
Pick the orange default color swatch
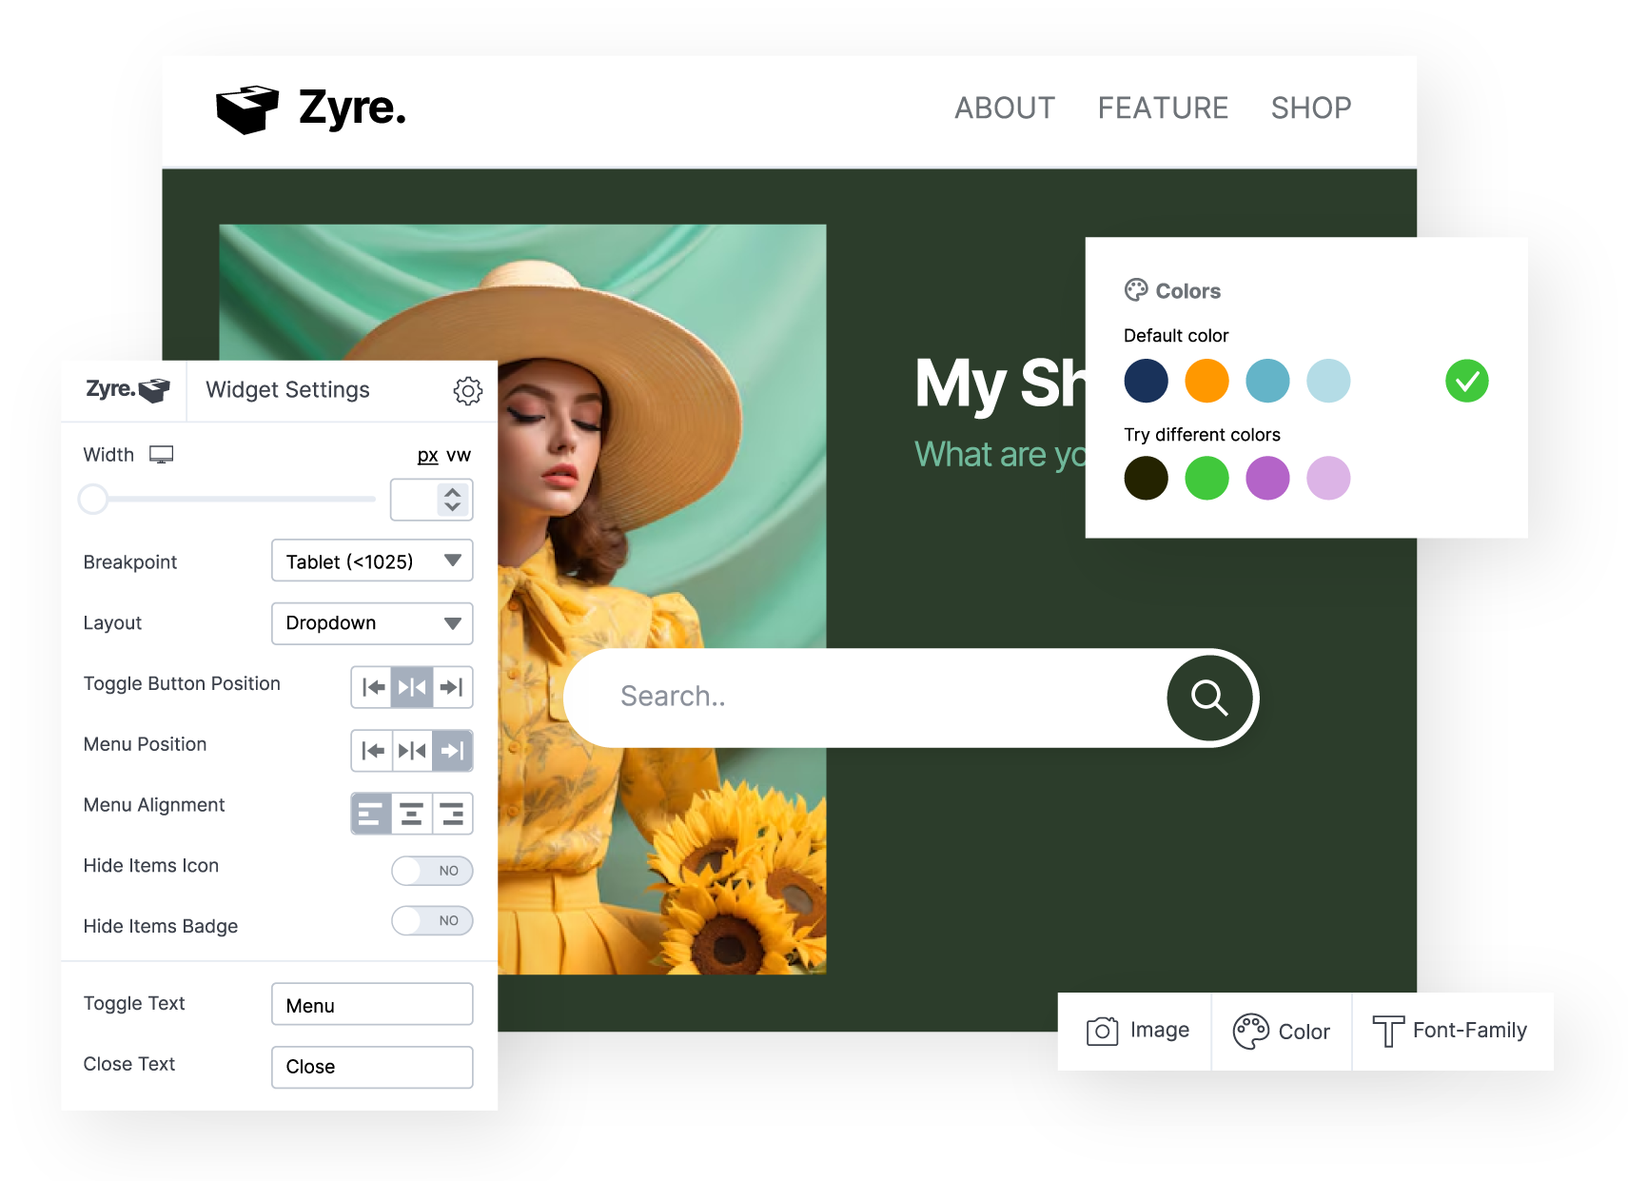tap(1206, 382)
